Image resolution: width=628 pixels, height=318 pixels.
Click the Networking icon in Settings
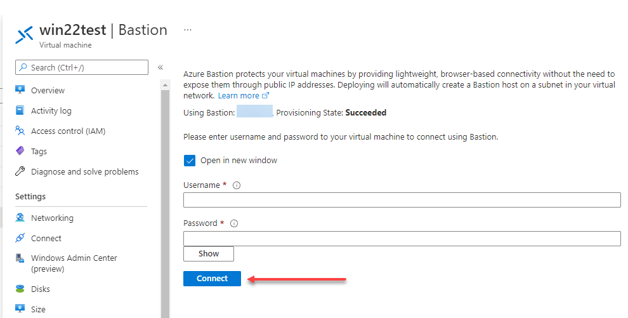[20, 218]
